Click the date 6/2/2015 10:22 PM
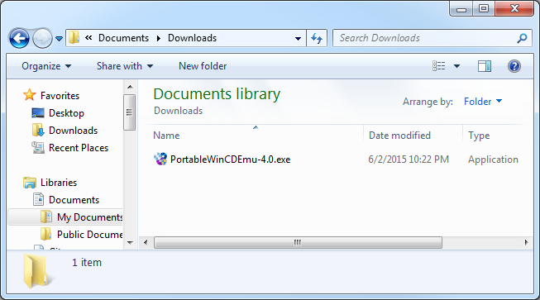This screenshot has width=540, height=300. click(x=409, y=160)
